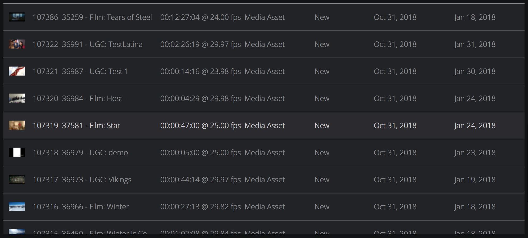528x238 pixels.
Task: Select Media Asset type in UGC: demo row
Action: pos(265,153)
